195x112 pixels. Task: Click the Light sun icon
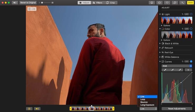point(163,14)
